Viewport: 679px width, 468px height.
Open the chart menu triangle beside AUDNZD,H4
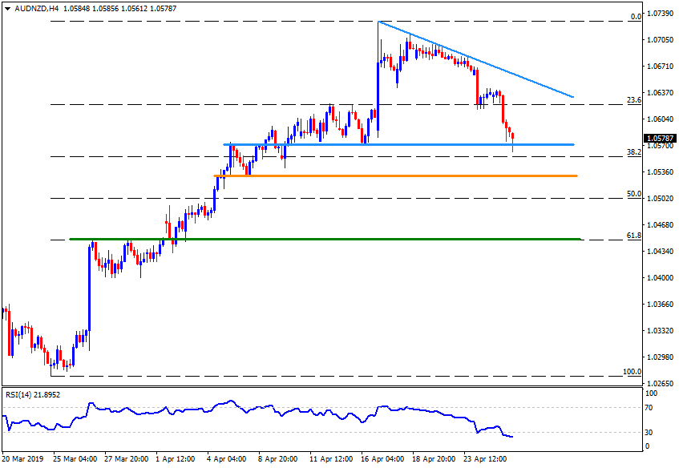click(7, 9)
